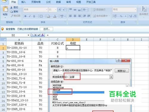Open the font size dropdown
The image size is (149, 112).
[x=56, y=10]
